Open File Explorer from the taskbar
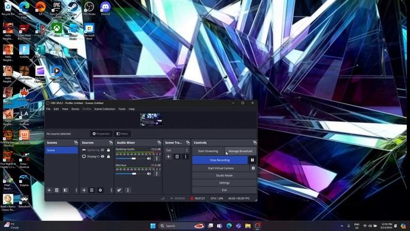The height and width of the screenshot is (231, 410). tap(248, 226)
